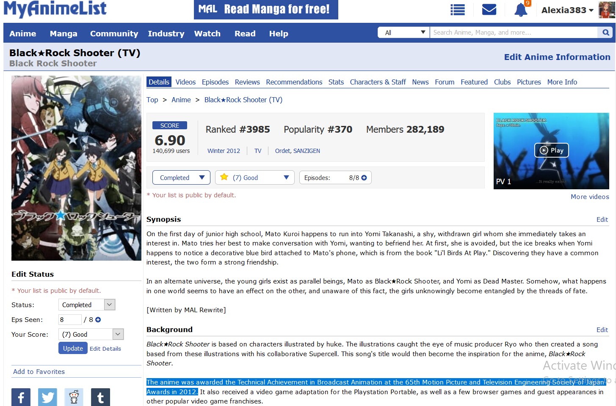Switch to Characters & Staff tab
Screen dimensions: 616x406
click(378, 82)
